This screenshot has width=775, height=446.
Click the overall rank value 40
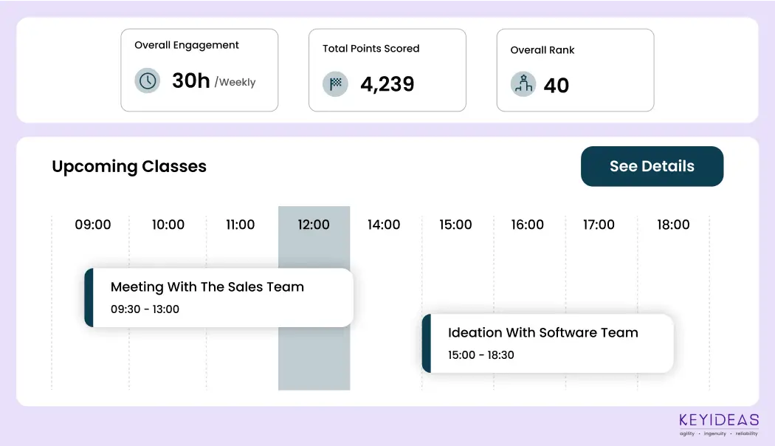click(556, 86)
